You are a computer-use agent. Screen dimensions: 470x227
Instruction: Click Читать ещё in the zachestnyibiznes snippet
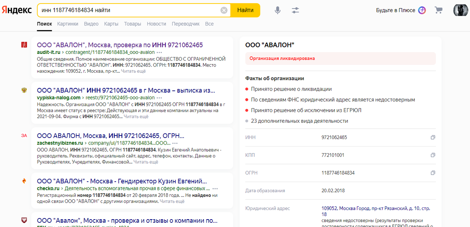point(146,162)
